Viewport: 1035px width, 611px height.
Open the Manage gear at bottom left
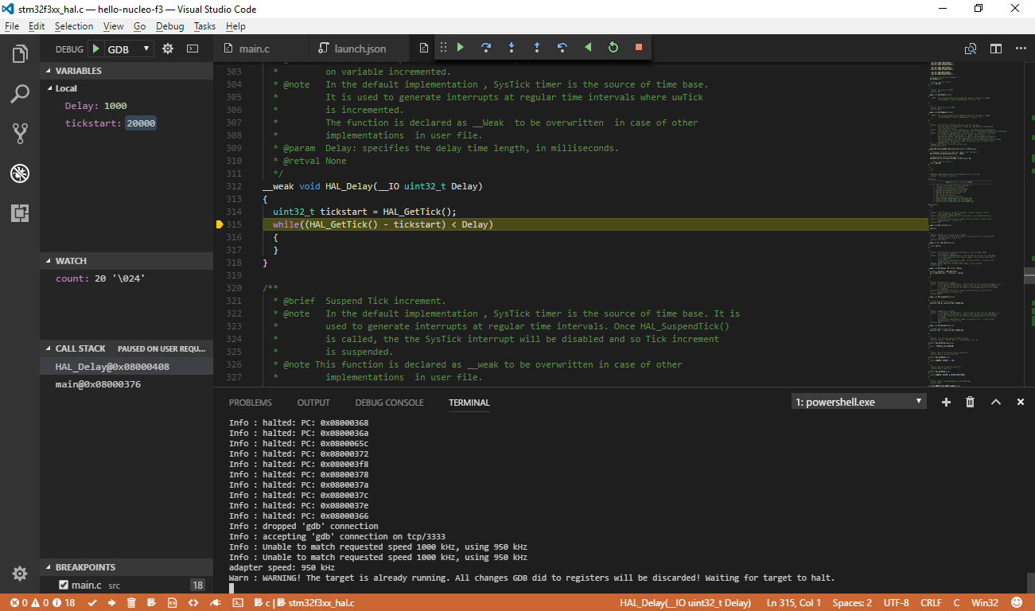point(20,574)
